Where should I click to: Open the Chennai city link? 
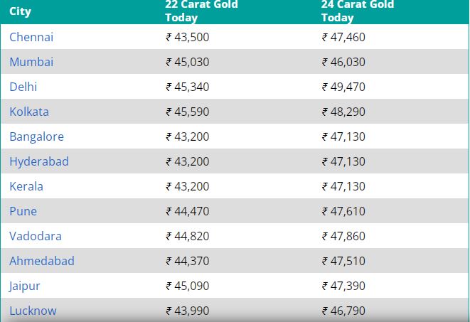pos(31,37)
